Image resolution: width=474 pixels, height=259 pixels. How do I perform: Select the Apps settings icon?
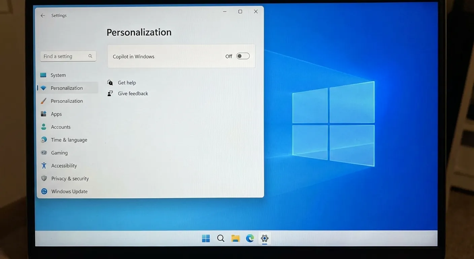(44, 114)
